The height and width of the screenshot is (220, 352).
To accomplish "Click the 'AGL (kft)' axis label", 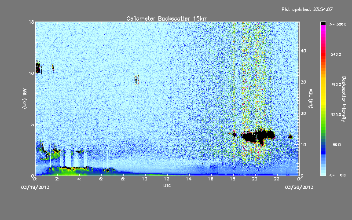I will [x=311, y=99].
